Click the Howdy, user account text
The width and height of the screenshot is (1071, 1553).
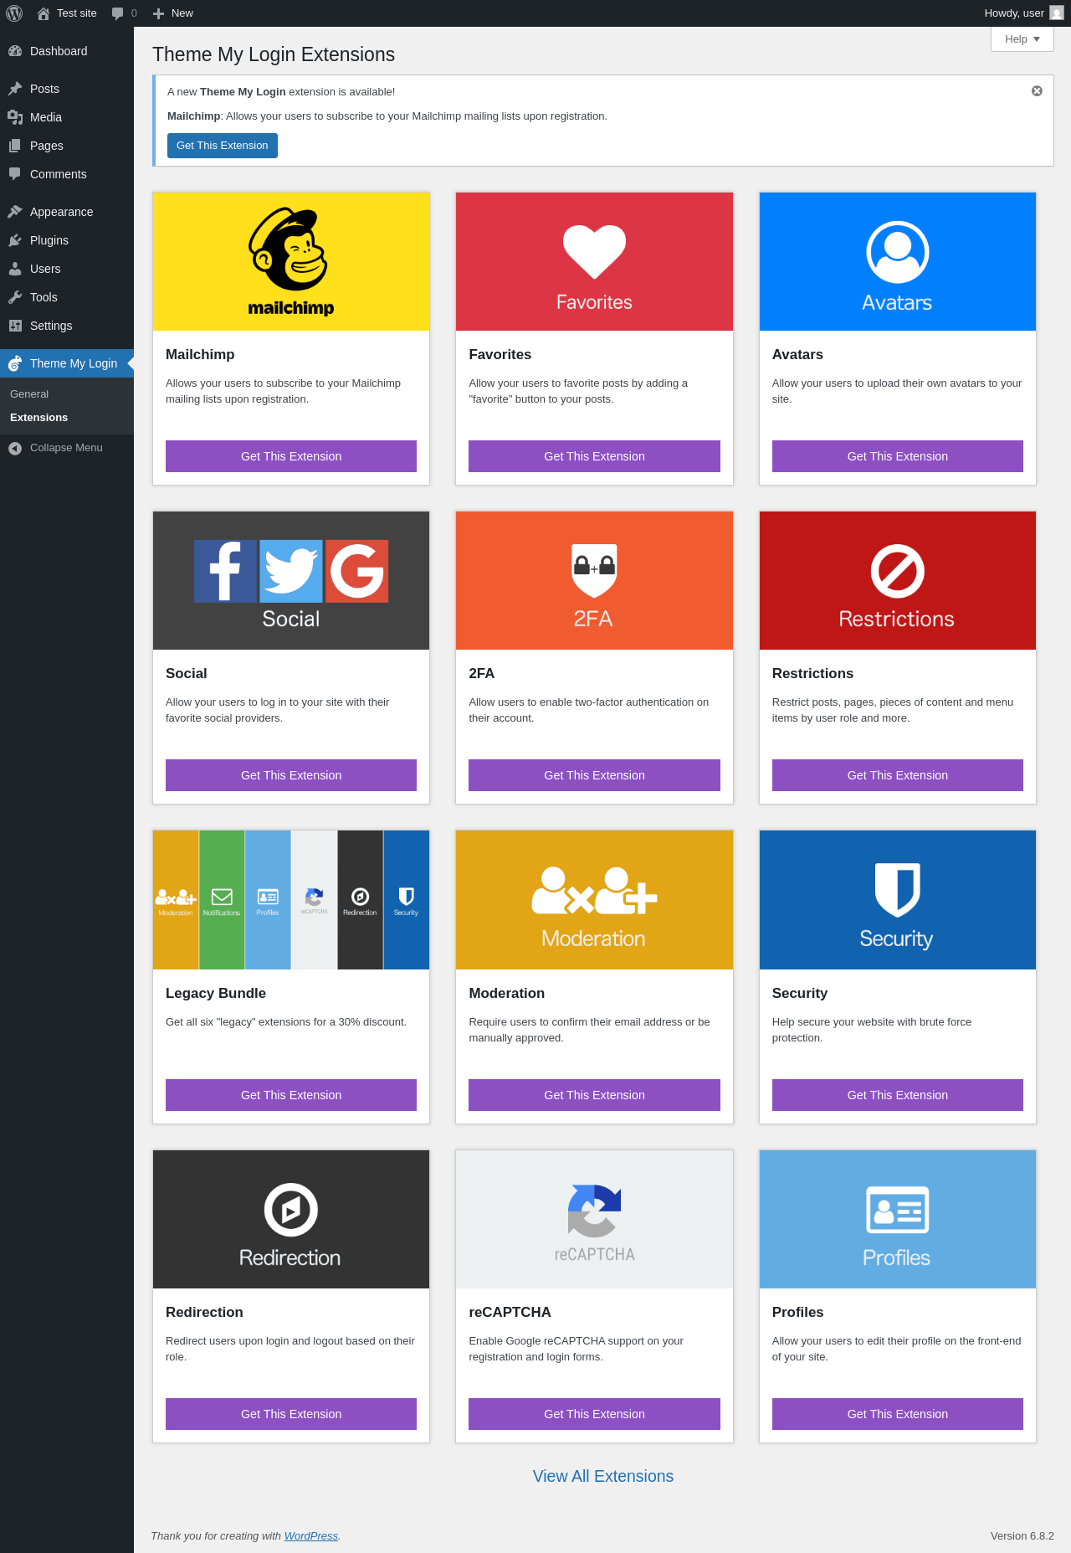1014,13
